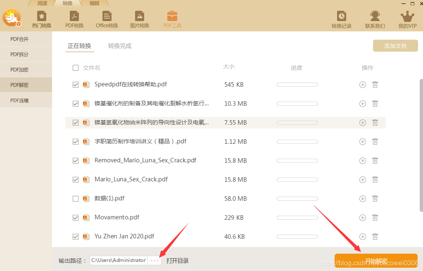Delete 镍基催化剂的制备 file row
Screen dimensions: 423x271
(375, 104)
